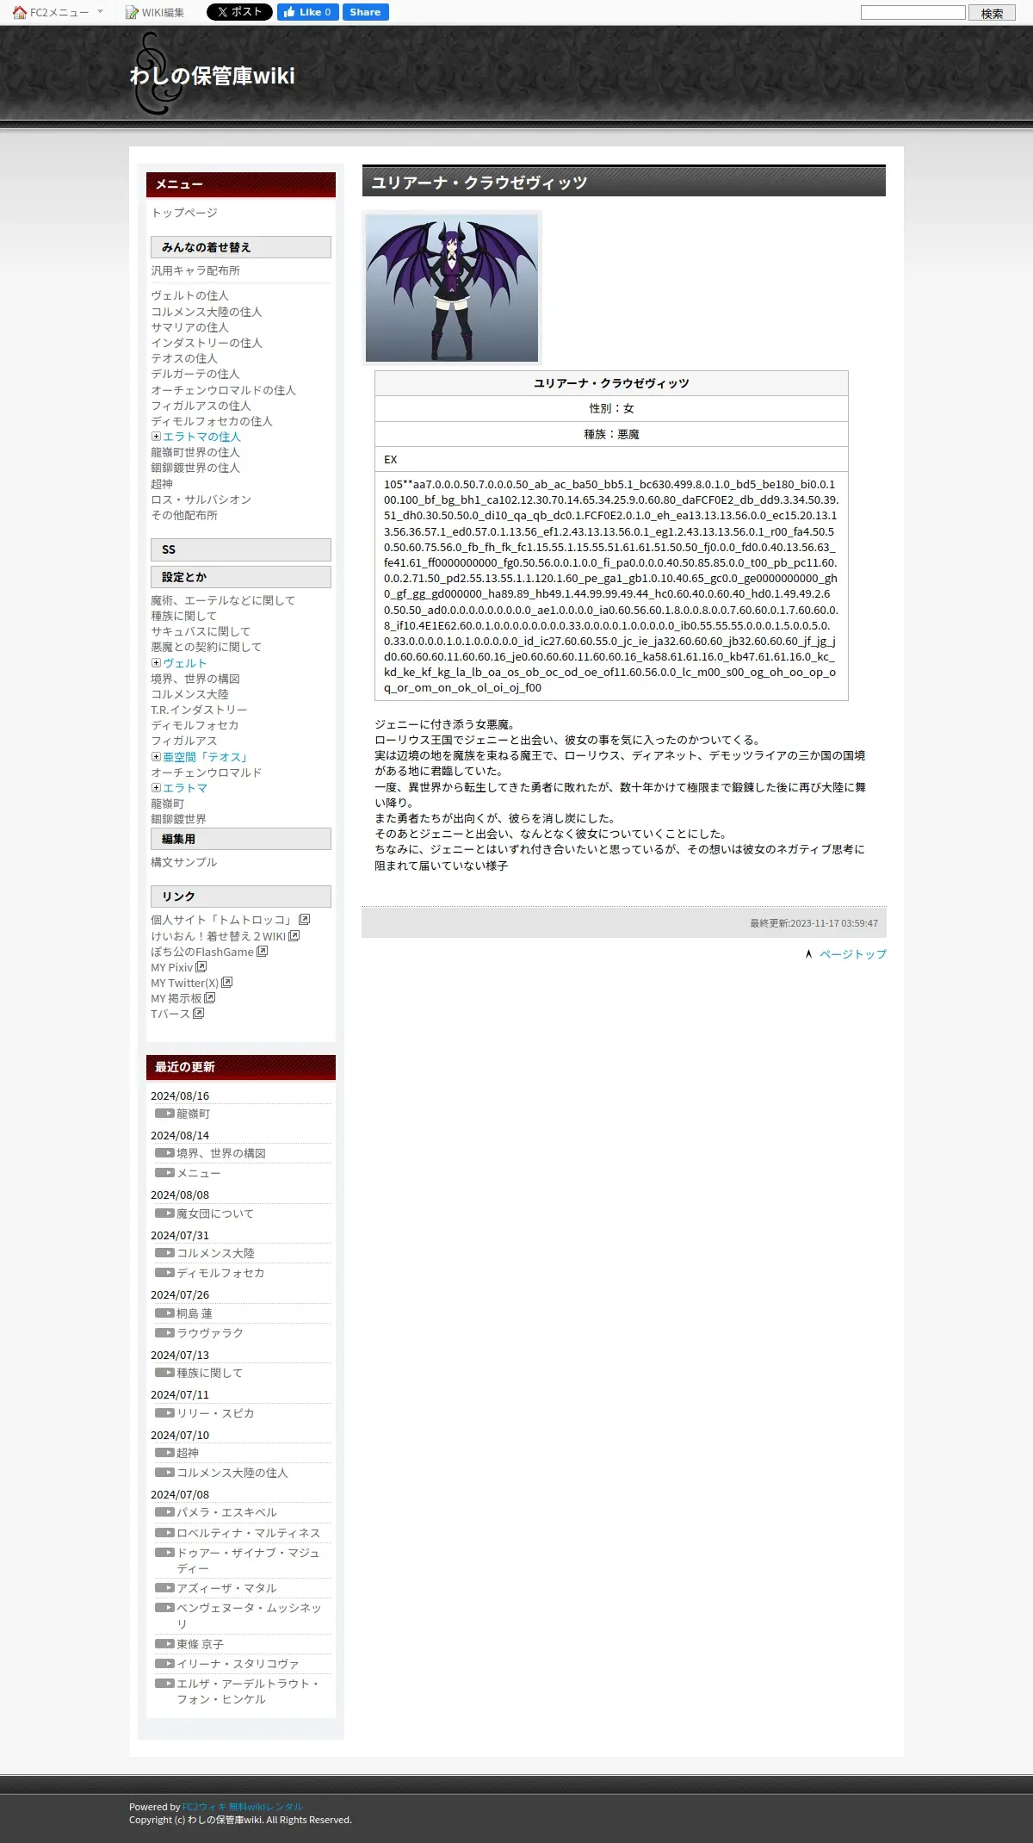Image resolution: width=1033 pixels, height=1843 pixels.
Task: Click arrow icon next to ディモルフォセカ update
Action: [x=164, y=1273]
